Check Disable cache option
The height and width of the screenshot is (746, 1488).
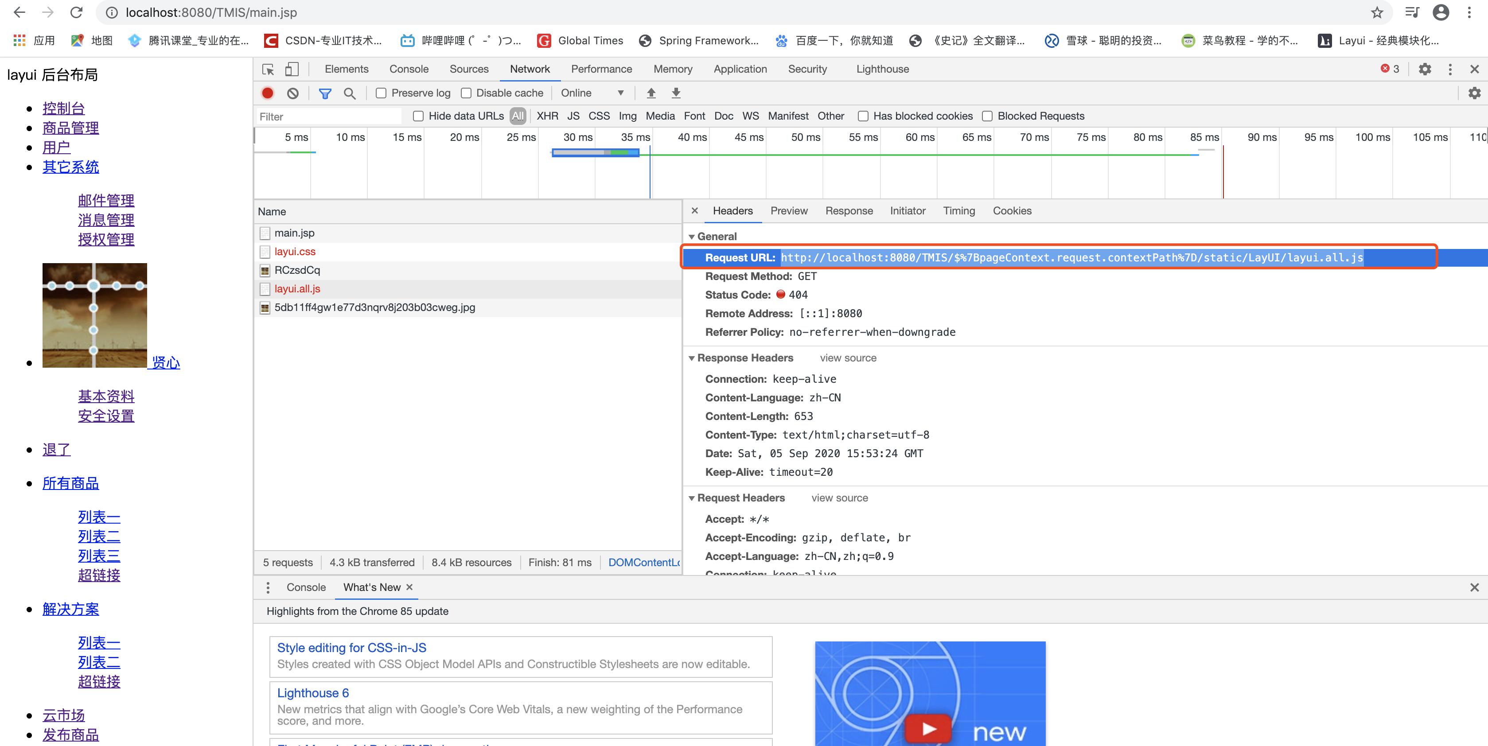pyautogui.click(x=466, y=93)
